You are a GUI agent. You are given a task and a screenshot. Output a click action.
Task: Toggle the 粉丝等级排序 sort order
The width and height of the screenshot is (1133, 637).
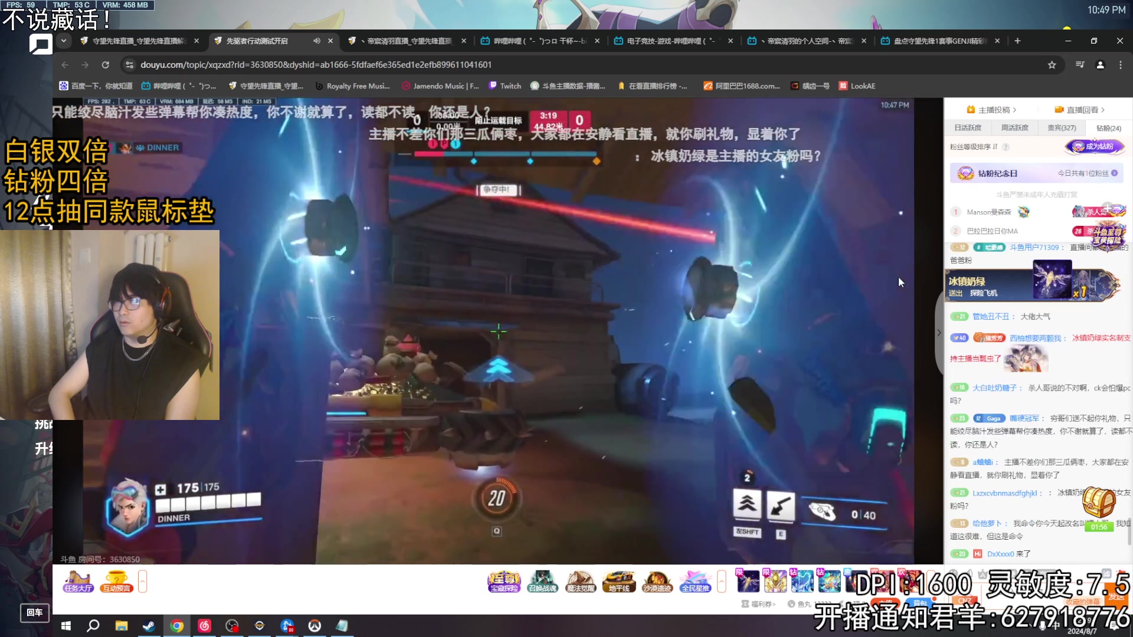974,147
